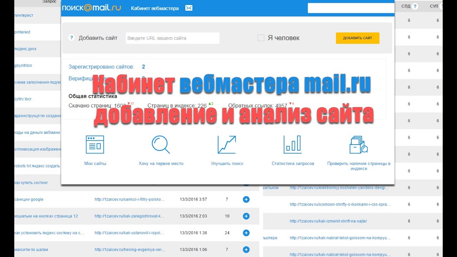457x257 pixels.
Task: Click the search box in the blue header
Action: pyautogui.click(x=351, y=8)
